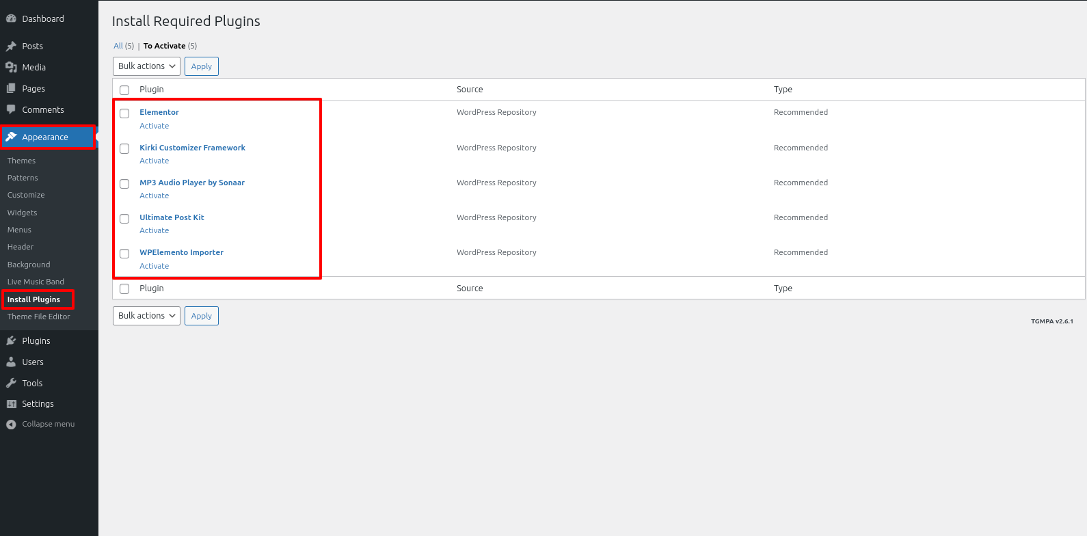Open the Settings menu label
The width and height of the screenshot is (1087, 536).
(38, 403)
